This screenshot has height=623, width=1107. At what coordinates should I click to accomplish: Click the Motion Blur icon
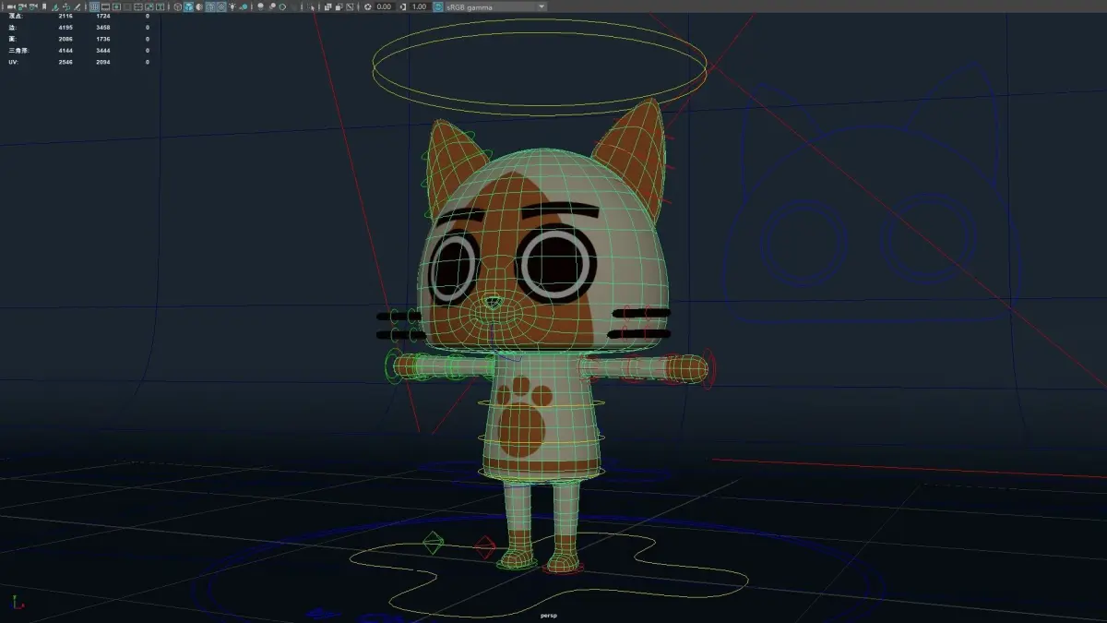point(272,6)
